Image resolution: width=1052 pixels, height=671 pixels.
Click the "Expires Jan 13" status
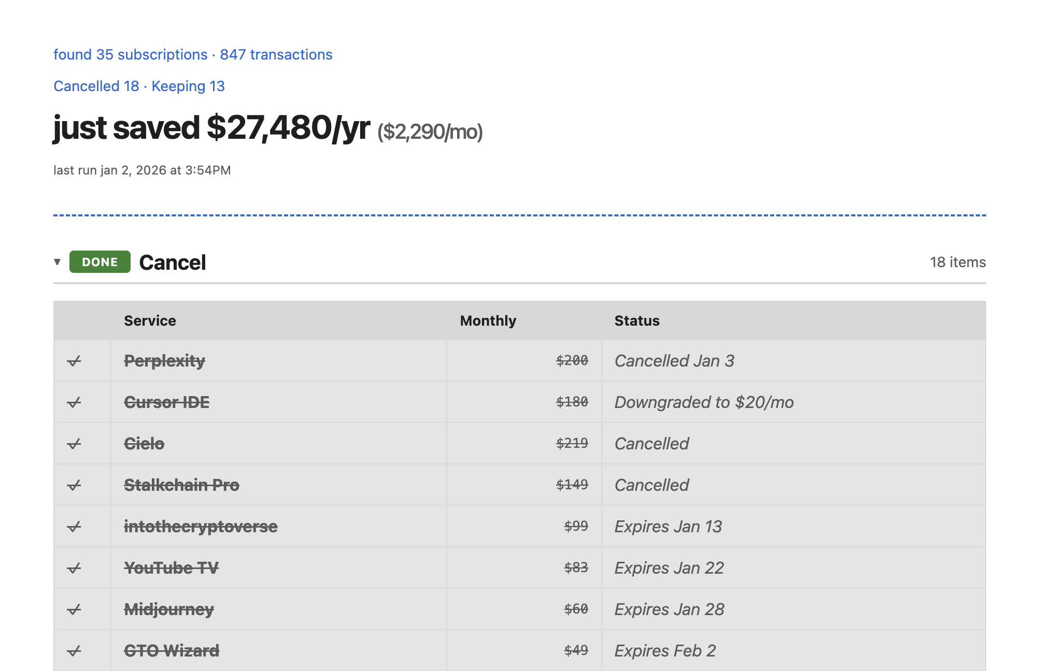point(669,527)
